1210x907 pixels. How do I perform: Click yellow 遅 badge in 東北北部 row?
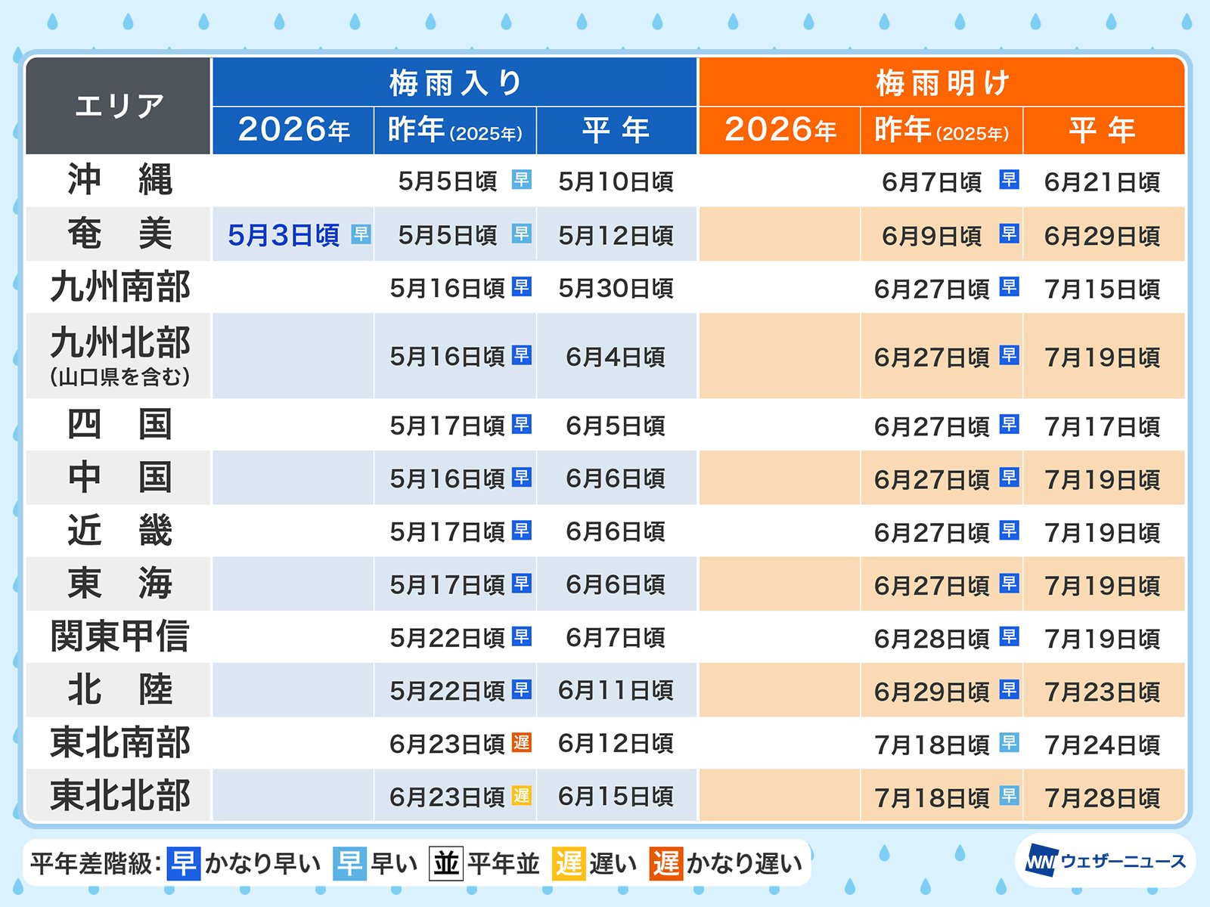(522, 795)
